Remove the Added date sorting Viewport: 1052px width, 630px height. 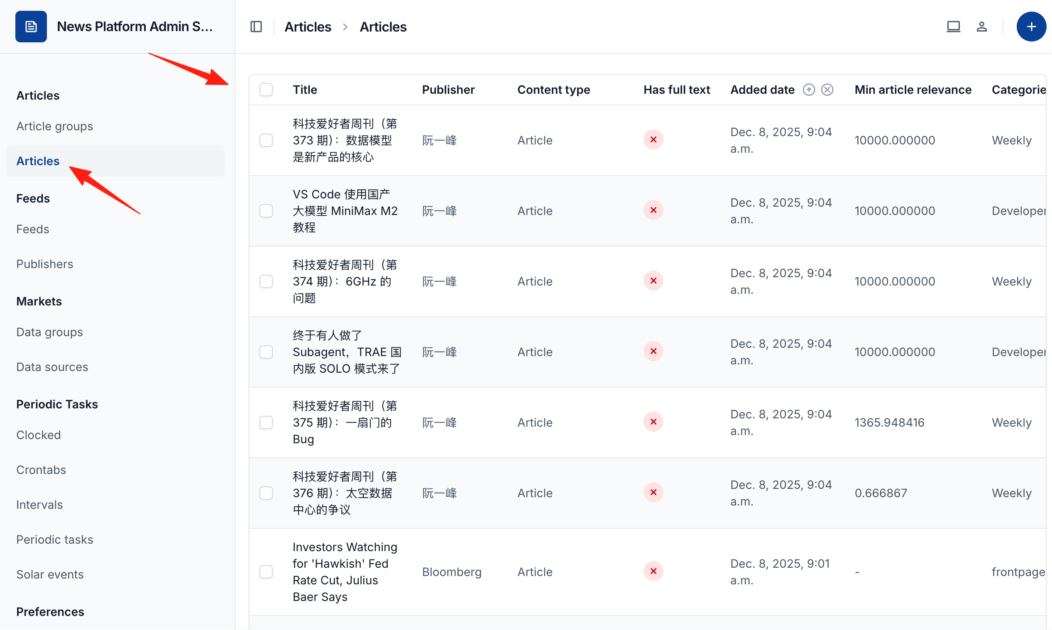point(827,90)
